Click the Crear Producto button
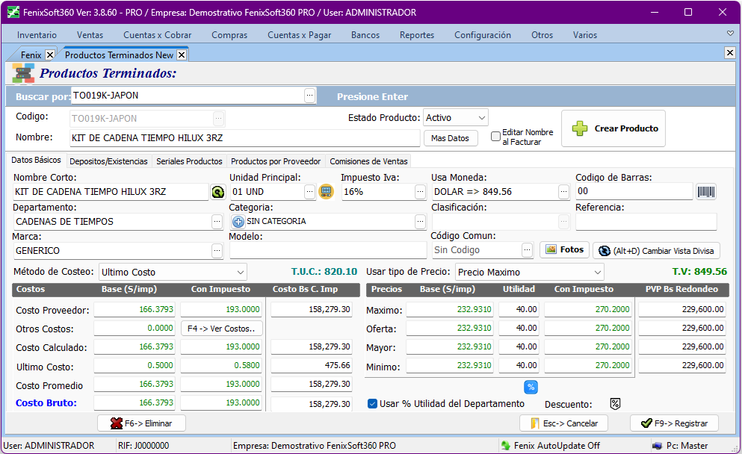The image size is (742, 454). click(613, 128)
